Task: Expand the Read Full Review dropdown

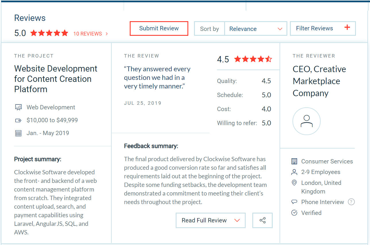Action: (210, 220)
